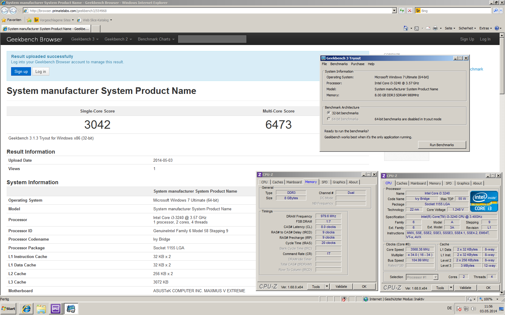Switch to Geekbench taskbar icon

click(71, 309)
